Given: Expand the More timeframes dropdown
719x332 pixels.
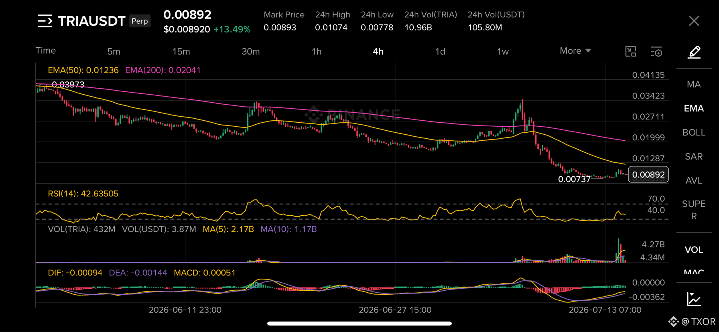Looking at the screenshot, I should click(x=575, y=51).
